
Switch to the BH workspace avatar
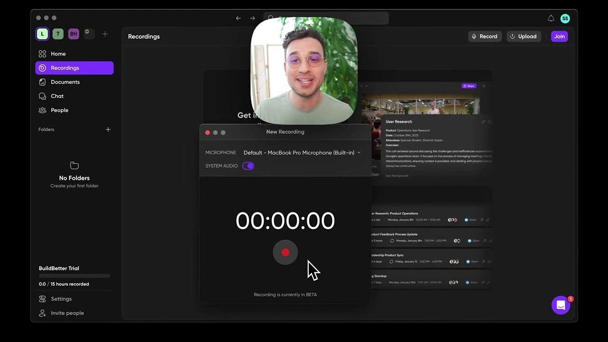click(73, 34)
